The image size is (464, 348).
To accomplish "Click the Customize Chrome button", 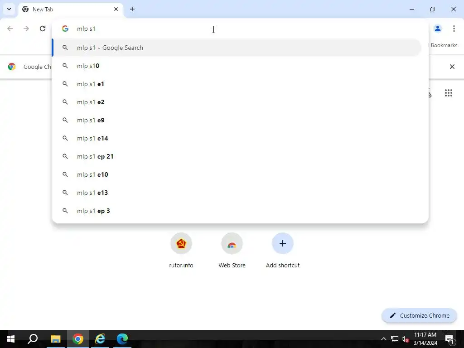I will click(419, 315).
